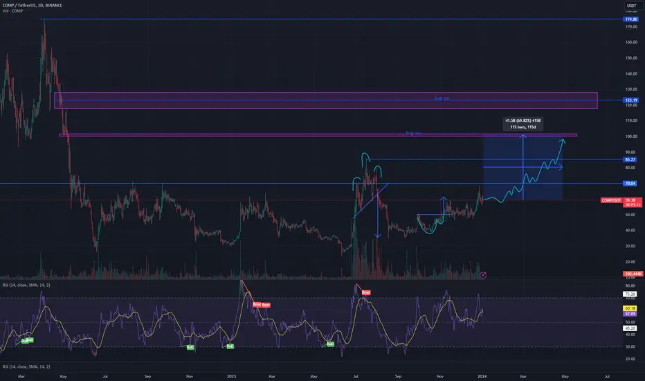The width and height of the screenshot is (645, 381).
Task: Click the red COMPUSDT symbol label
Action: point(611,200)
